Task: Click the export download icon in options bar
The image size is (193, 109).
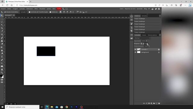Action: [x=60, y=12]
